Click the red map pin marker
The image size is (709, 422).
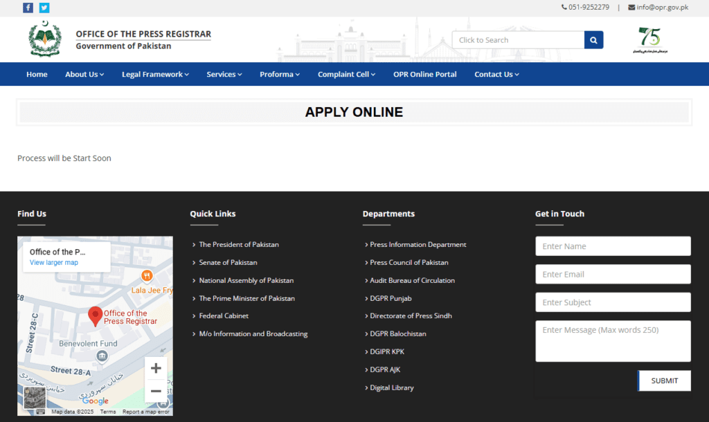coord(95,316)
